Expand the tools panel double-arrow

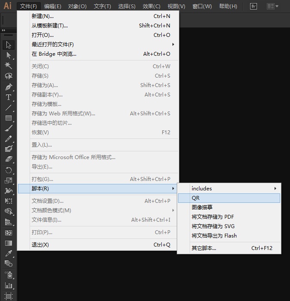3,30
